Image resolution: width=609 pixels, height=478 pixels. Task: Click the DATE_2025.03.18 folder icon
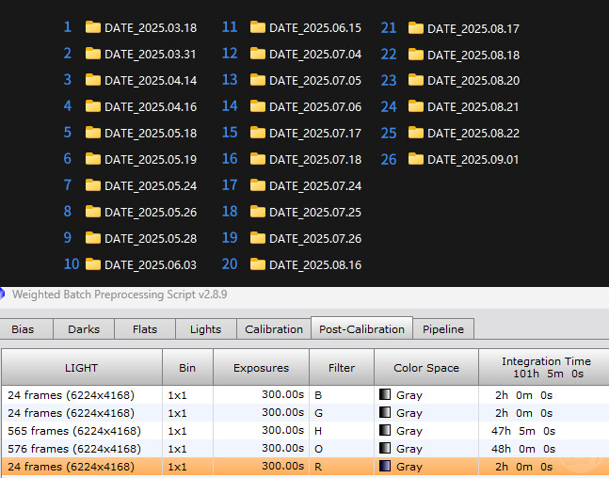[92, 27]
